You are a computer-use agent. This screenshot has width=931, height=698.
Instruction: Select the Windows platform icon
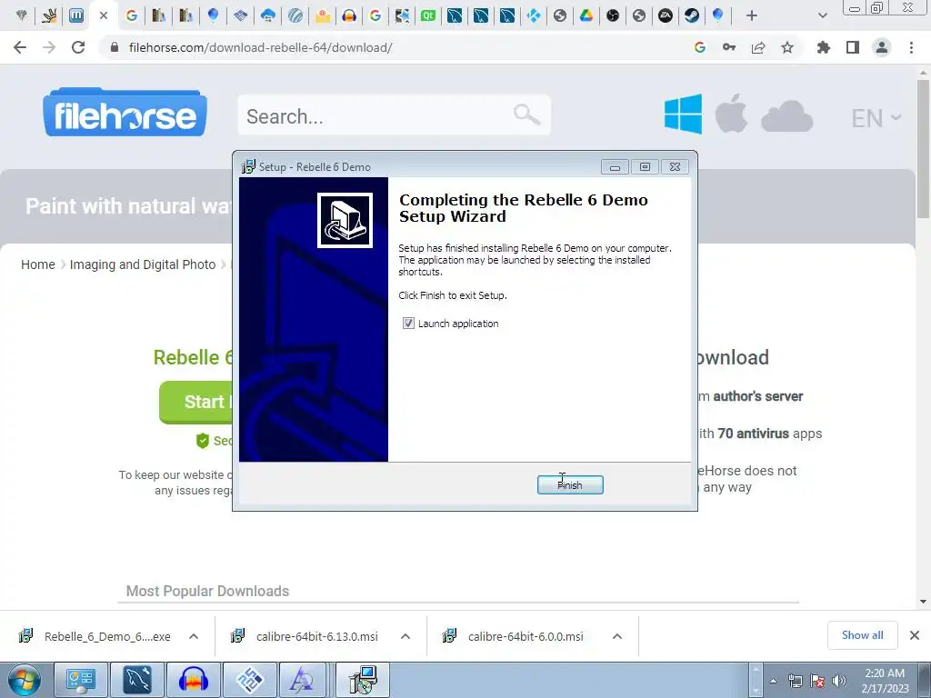click(x=683, y=114)
